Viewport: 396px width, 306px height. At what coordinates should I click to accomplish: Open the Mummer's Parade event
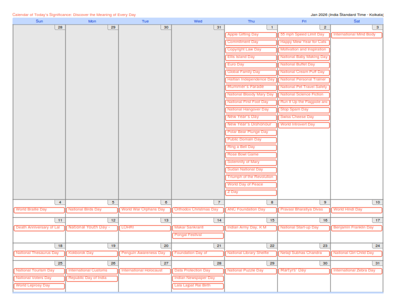coord(251,87)
